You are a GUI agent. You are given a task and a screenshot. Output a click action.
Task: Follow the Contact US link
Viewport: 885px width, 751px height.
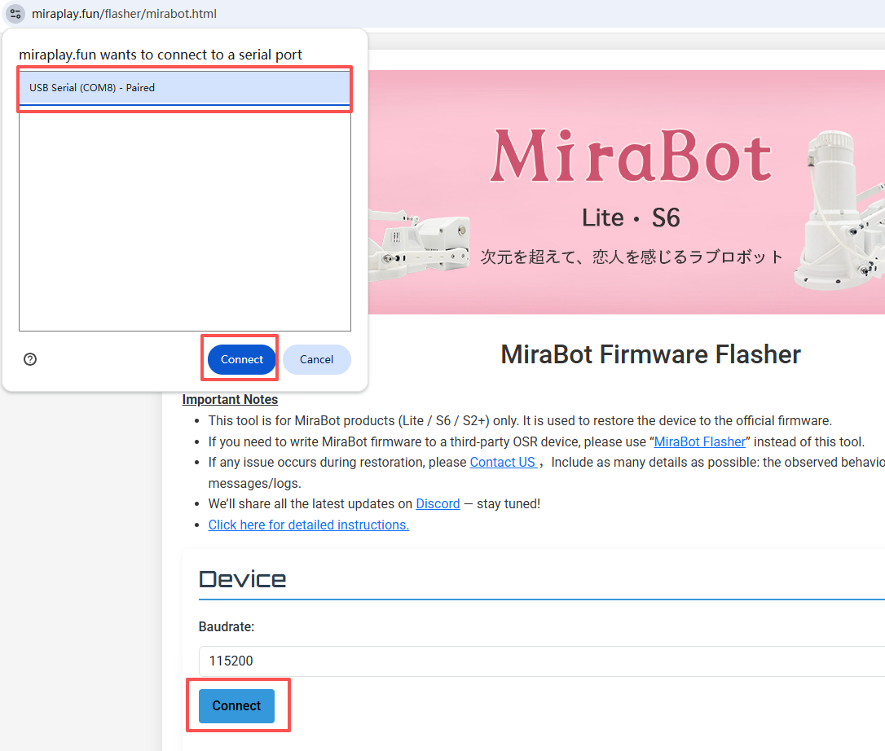(x=503, y=462)
